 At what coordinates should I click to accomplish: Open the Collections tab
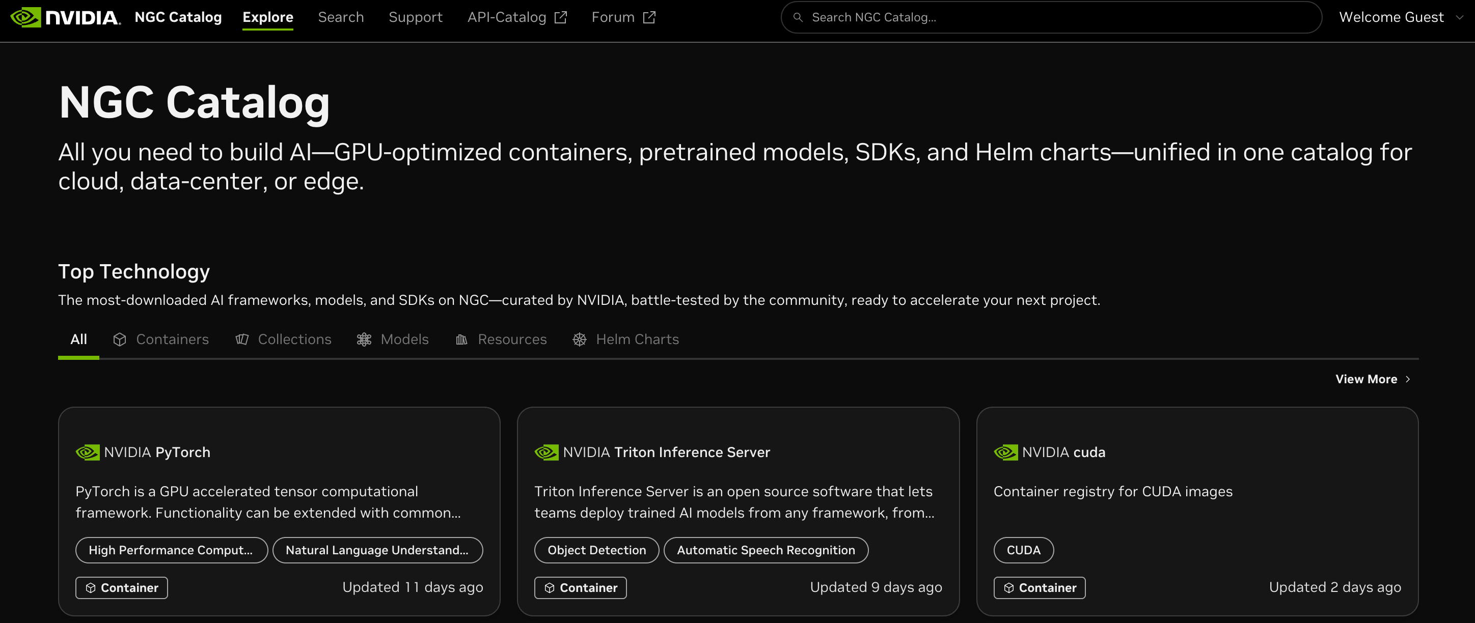tap(283, 339)
